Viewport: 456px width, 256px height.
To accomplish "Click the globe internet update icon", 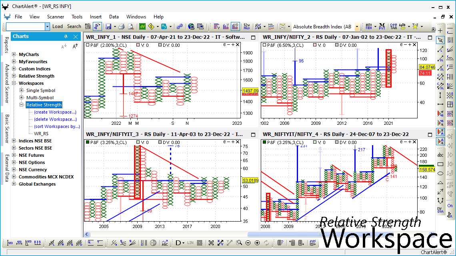I will point(191,26).
